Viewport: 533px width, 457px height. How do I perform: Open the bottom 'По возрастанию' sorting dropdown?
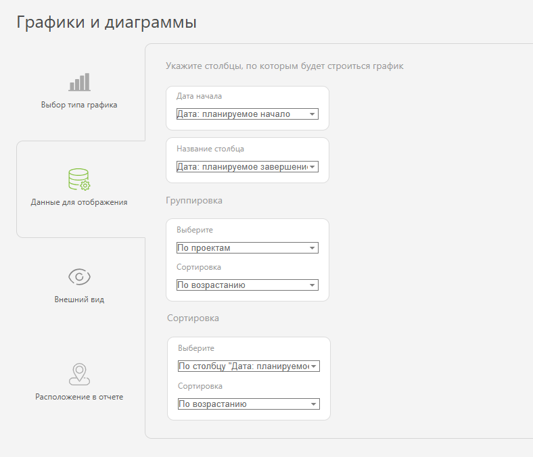249,404
